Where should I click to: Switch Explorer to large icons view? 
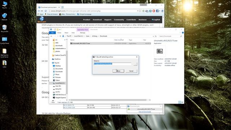pyautogui.click(x=182, y=102)
